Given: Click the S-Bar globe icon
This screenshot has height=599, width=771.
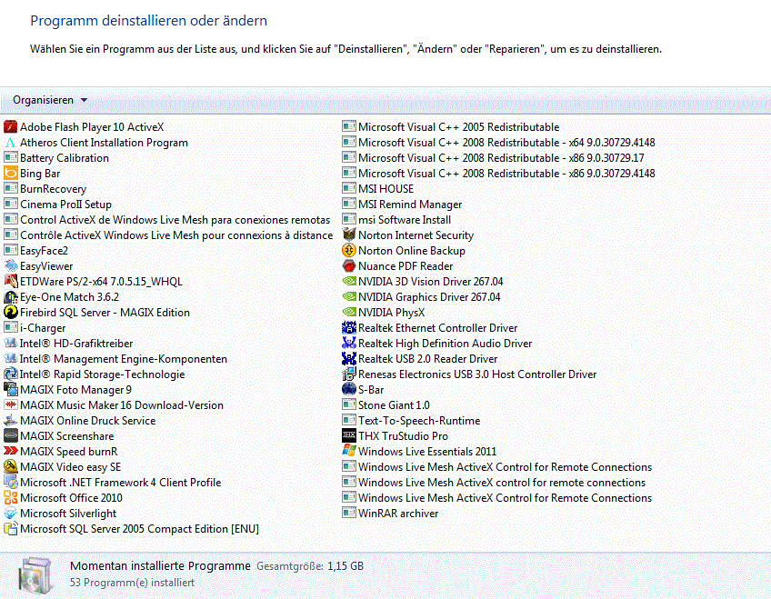Looking at the screenshot, I should pyautogui.click(x=348, y=390).
